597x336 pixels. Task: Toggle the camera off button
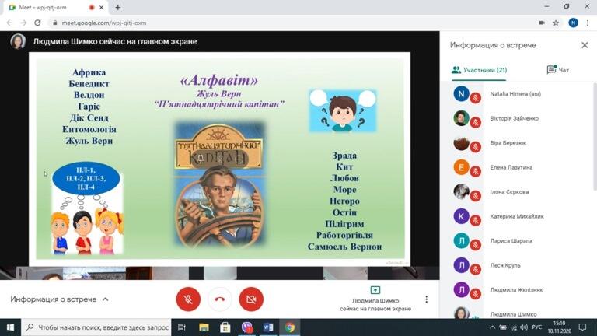251,299
